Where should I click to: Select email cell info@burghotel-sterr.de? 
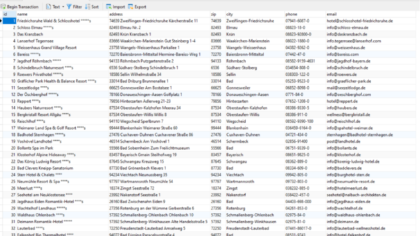(x=371, y=175)
